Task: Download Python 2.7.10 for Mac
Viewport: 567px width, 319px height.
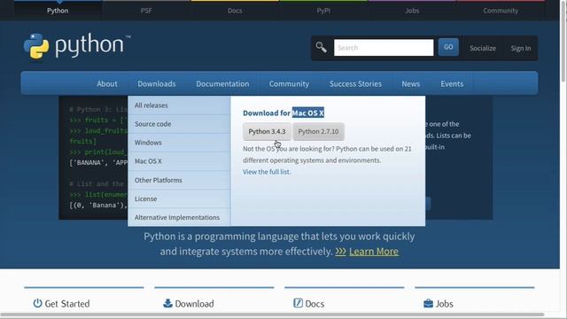Action: [318, 131]
